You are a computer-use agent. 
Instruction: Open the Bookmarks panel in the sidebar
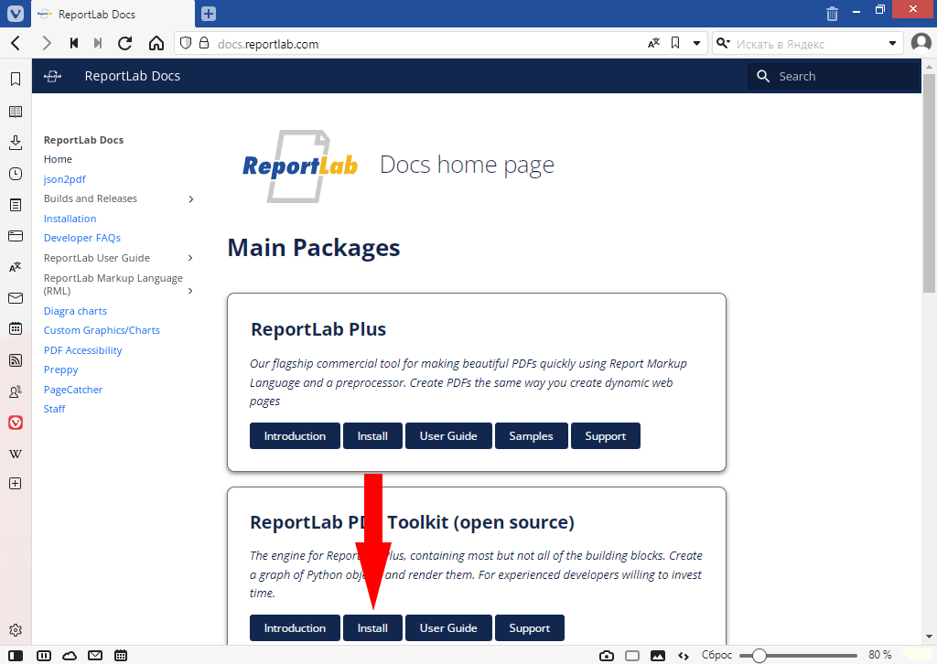tap(15, 80)
